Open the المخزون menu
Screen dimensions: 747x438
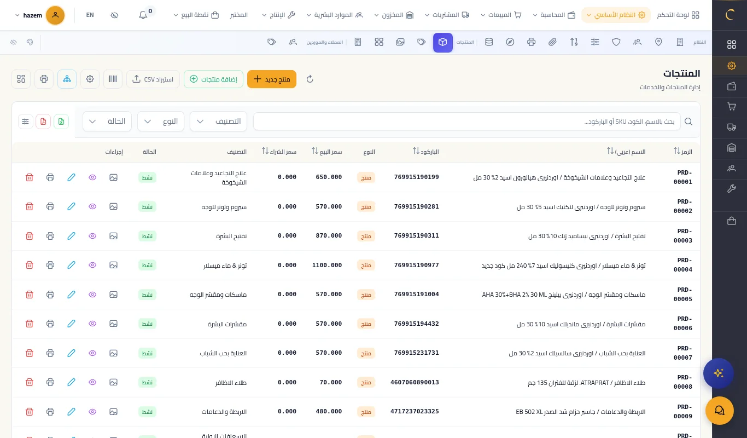tap(394, 15)
